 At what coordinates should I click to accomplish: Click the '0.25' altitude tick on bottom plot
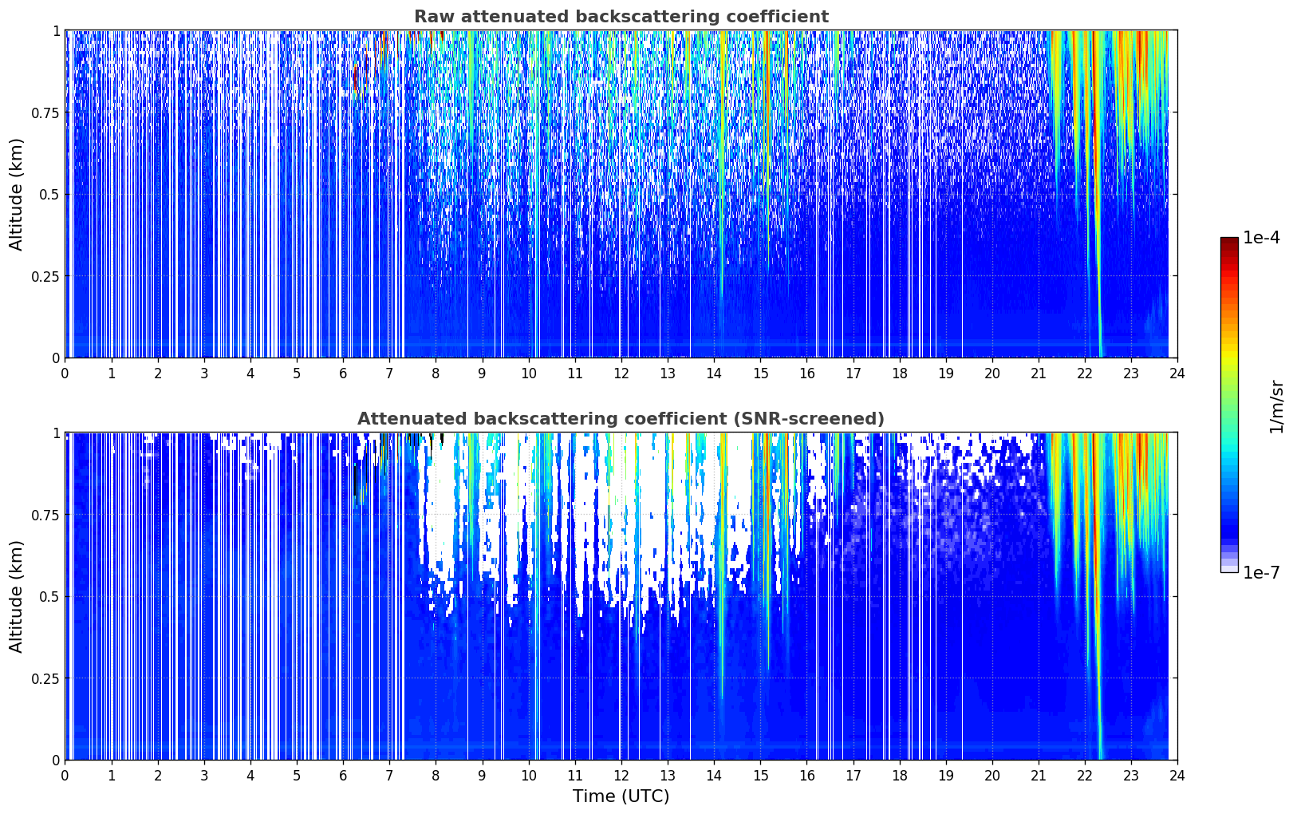[x=45, y=678]
